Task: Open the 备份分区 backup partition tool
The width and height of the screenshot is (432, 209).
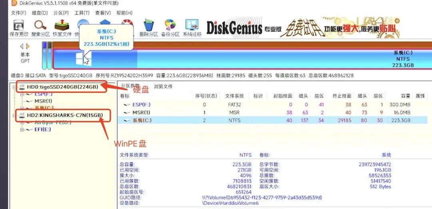Action: (170, 25)
